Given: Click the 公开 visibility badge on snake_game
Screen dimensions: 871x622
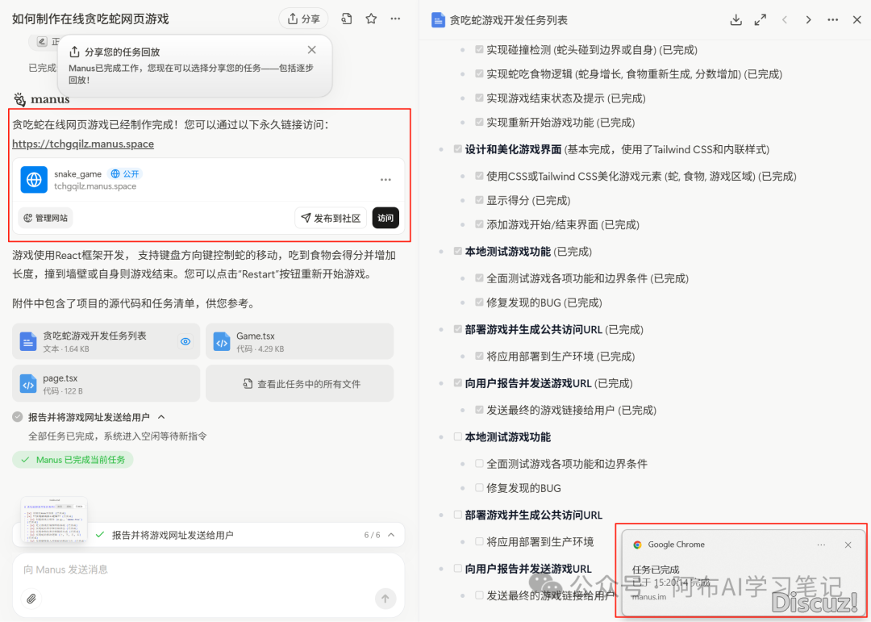Looking at the screenshot, I should tap(125, 174).
